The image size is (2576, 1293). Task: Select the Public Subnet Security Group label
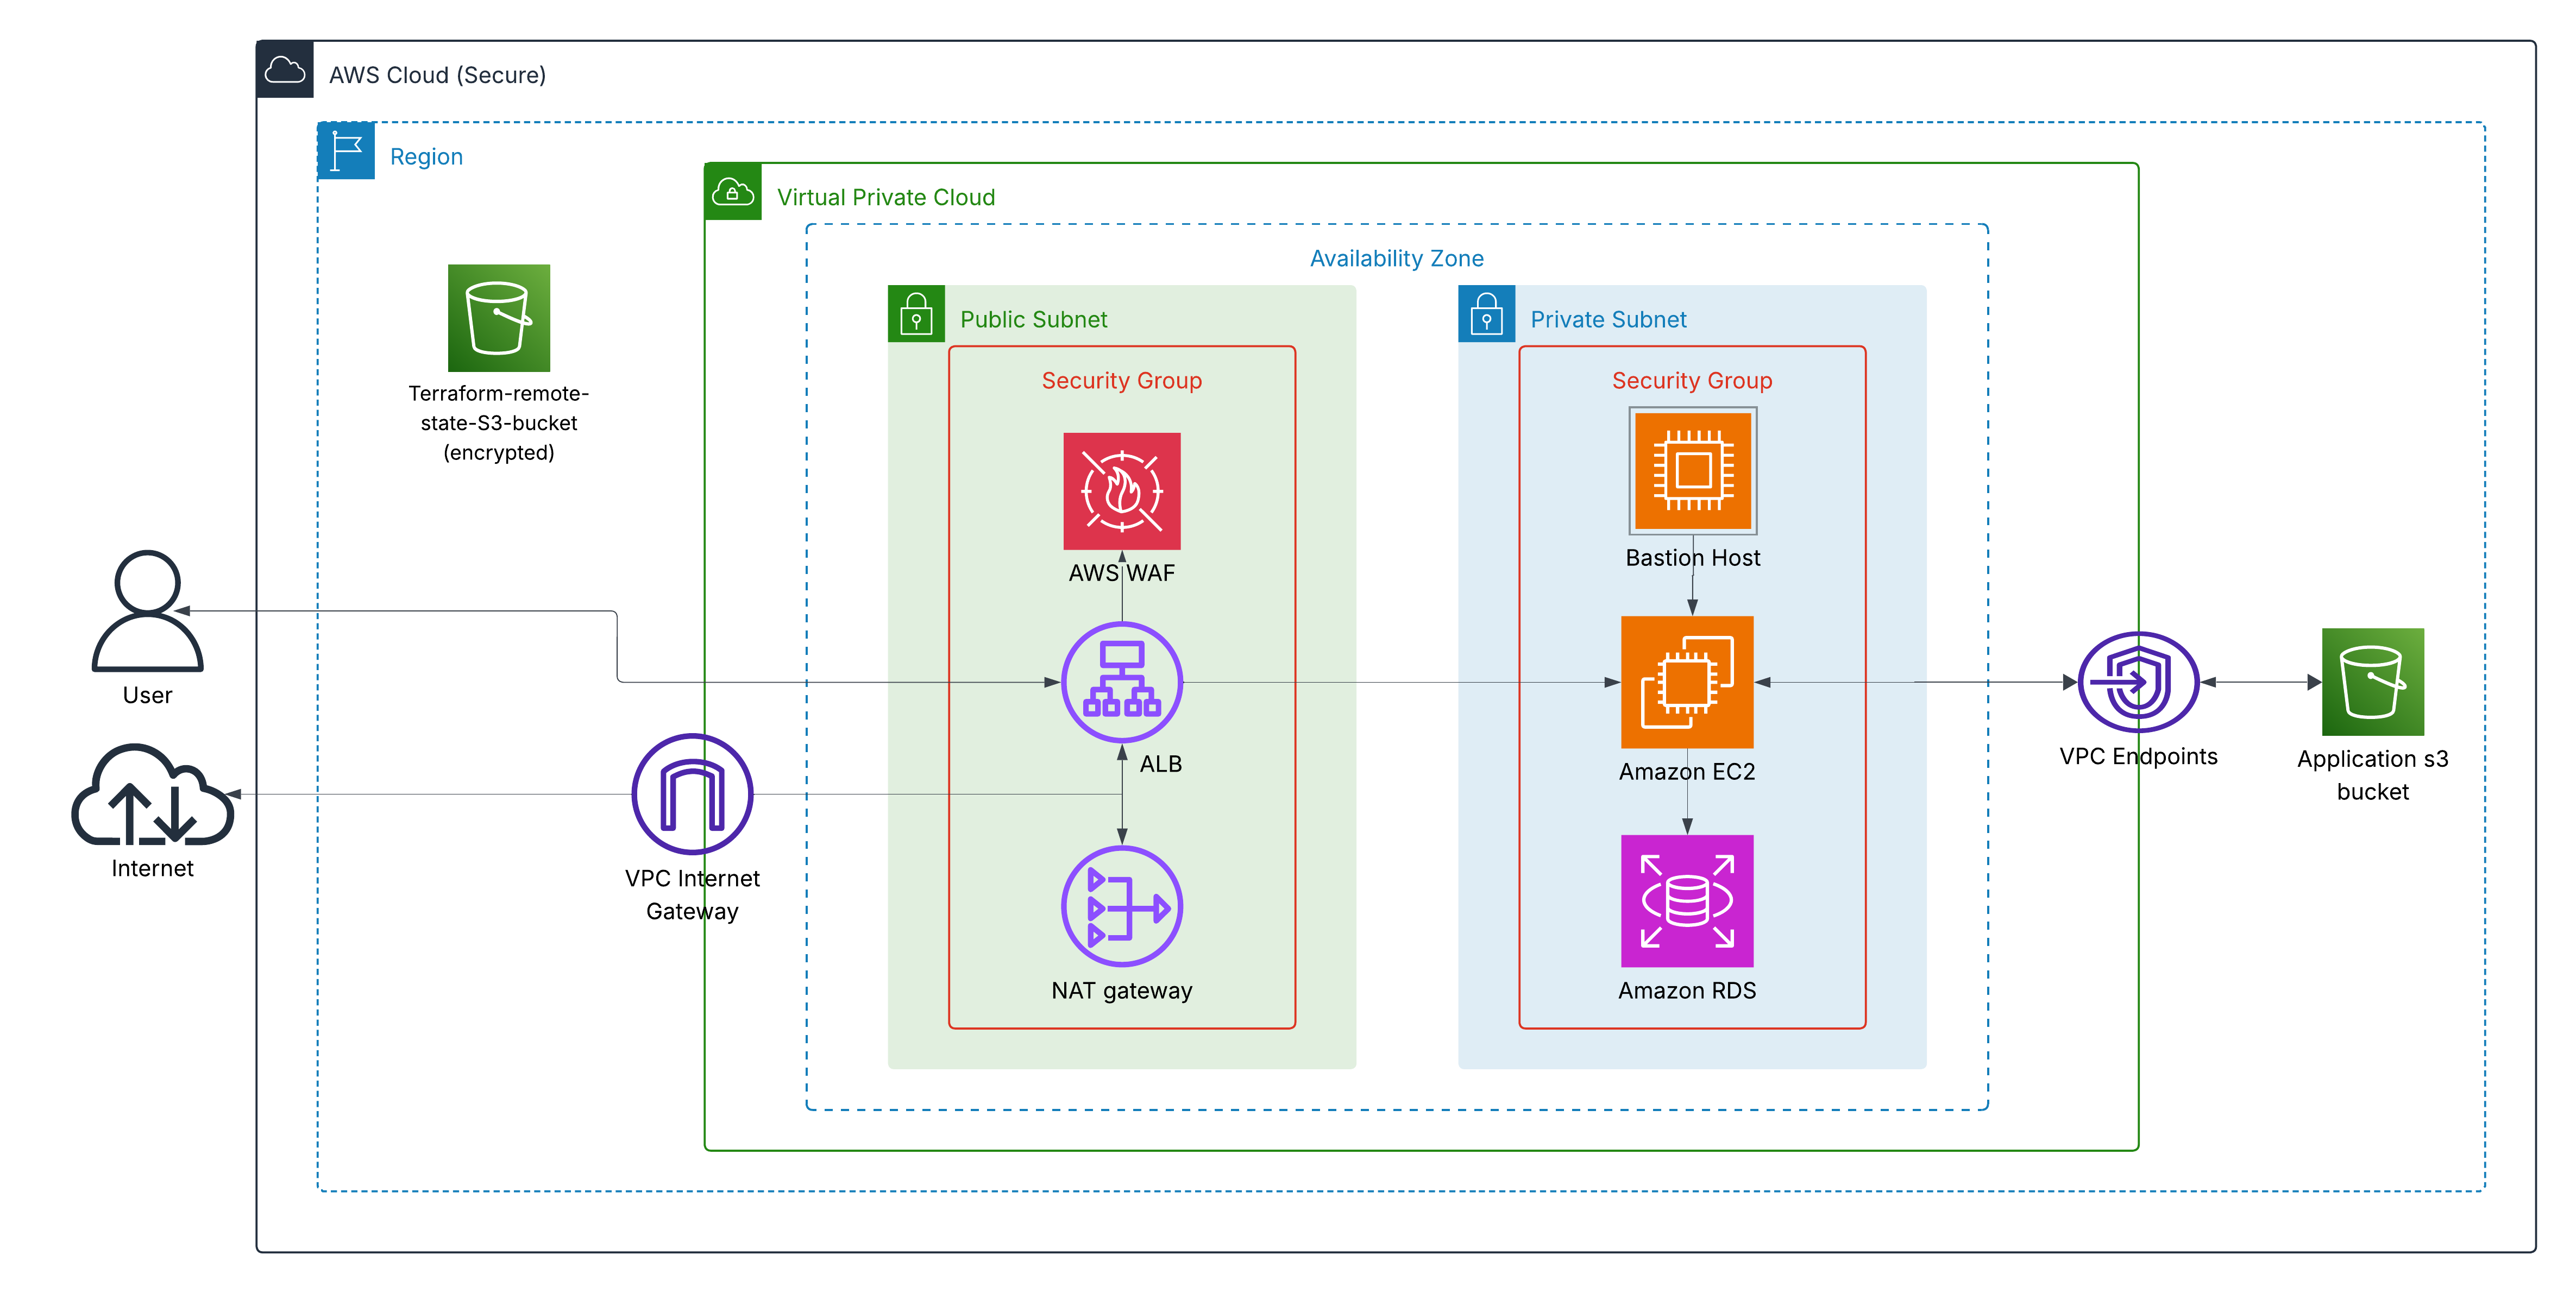[1121, 380]
